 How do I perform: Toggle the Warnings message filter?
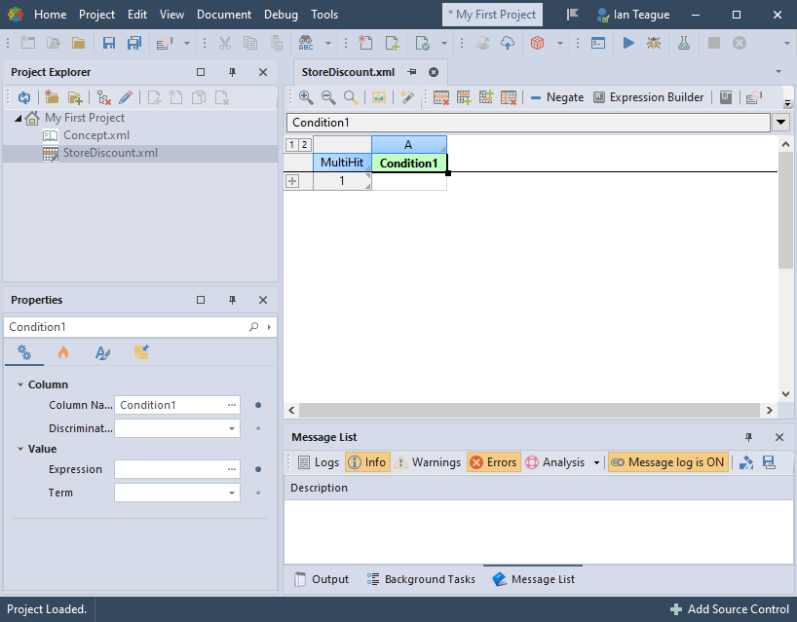(x=428, y=462)
